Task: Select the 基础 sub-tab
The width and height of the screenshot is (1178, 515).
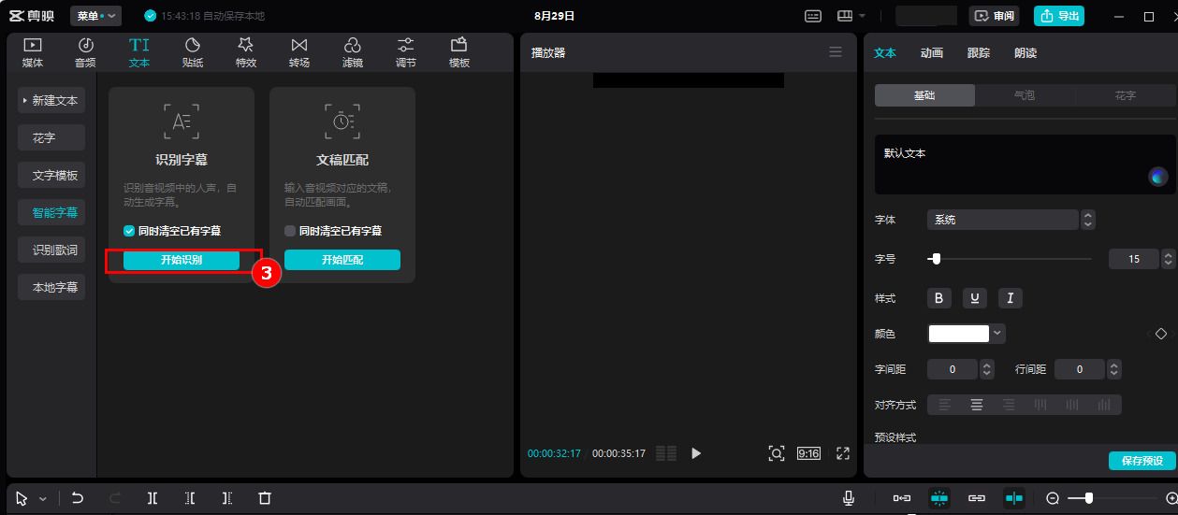Action: click(x=924, y=95)
